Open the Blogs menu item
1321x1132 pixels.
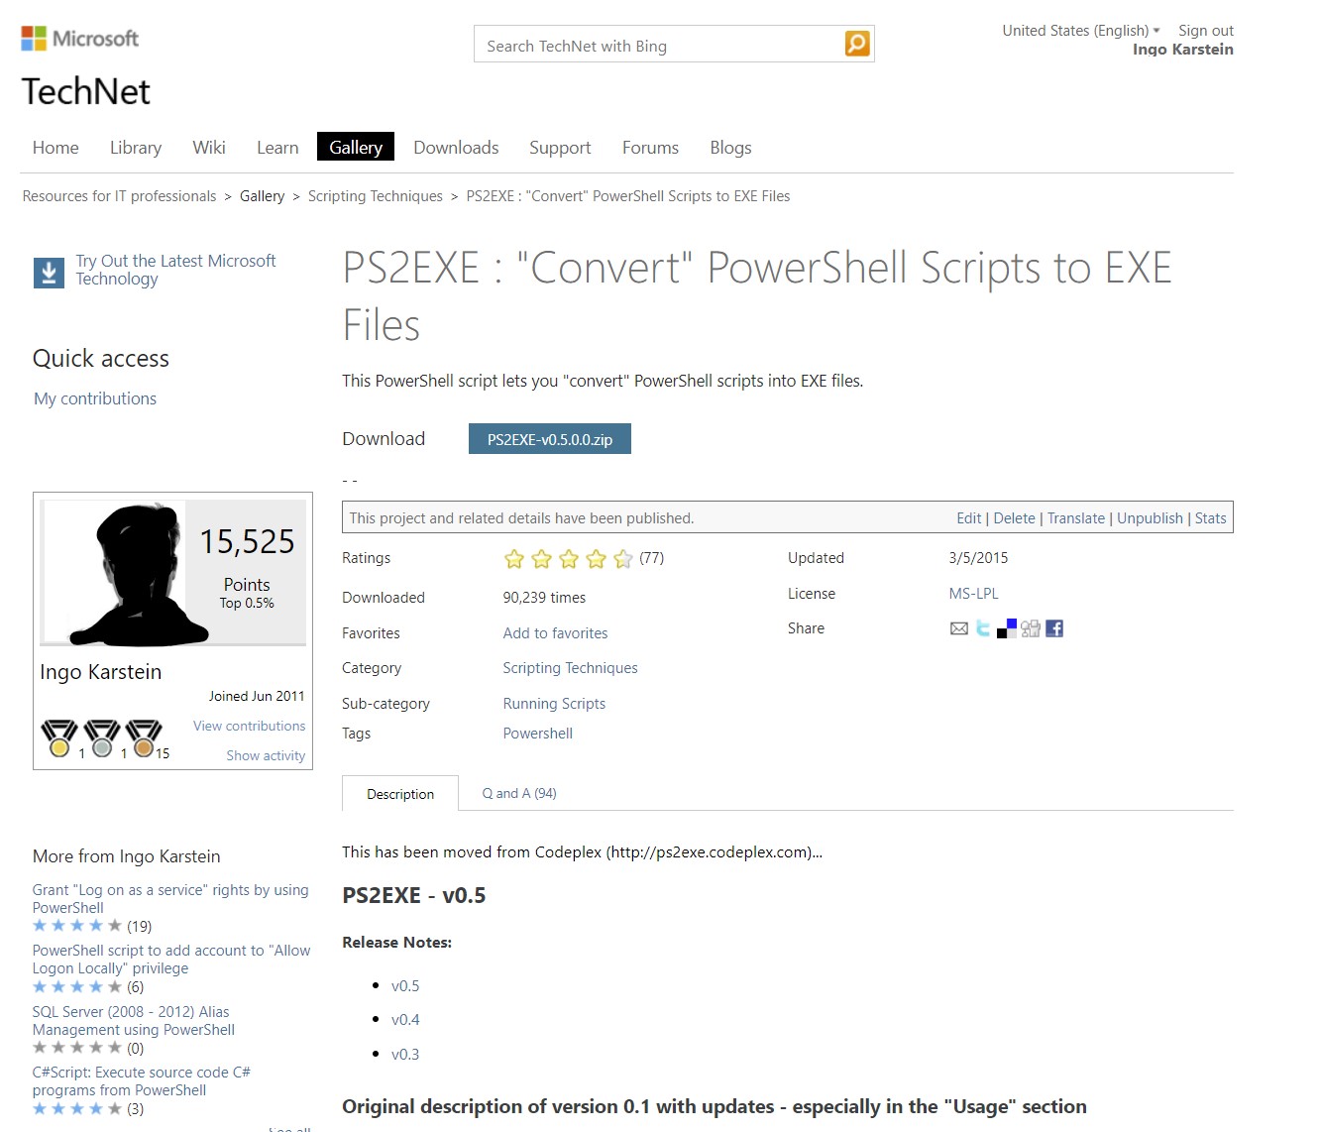click(730, 148)
